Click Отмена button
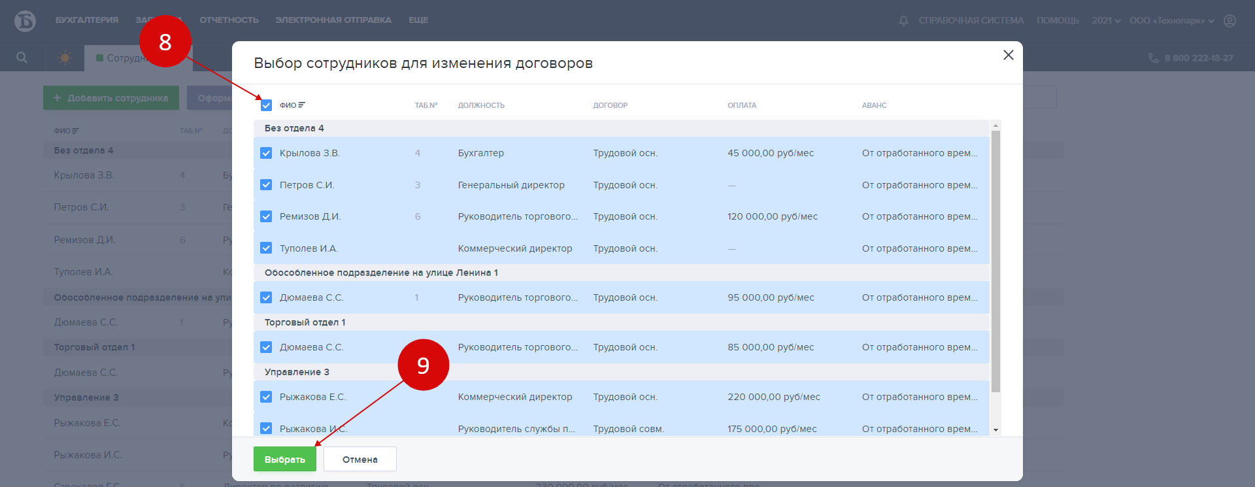1255x487 pixels. [x=360, y=459]
